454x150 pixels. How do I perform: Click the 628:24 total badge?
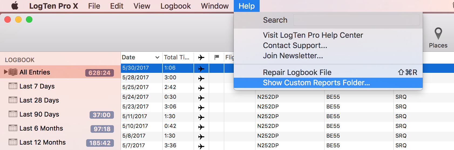pos(100,73)
